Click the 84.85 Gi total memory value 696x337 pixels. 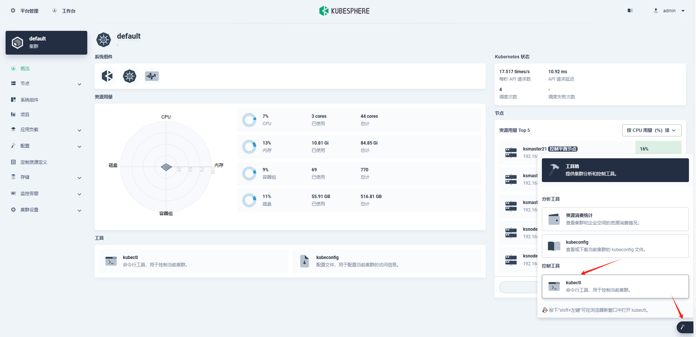tap(369, 143)
